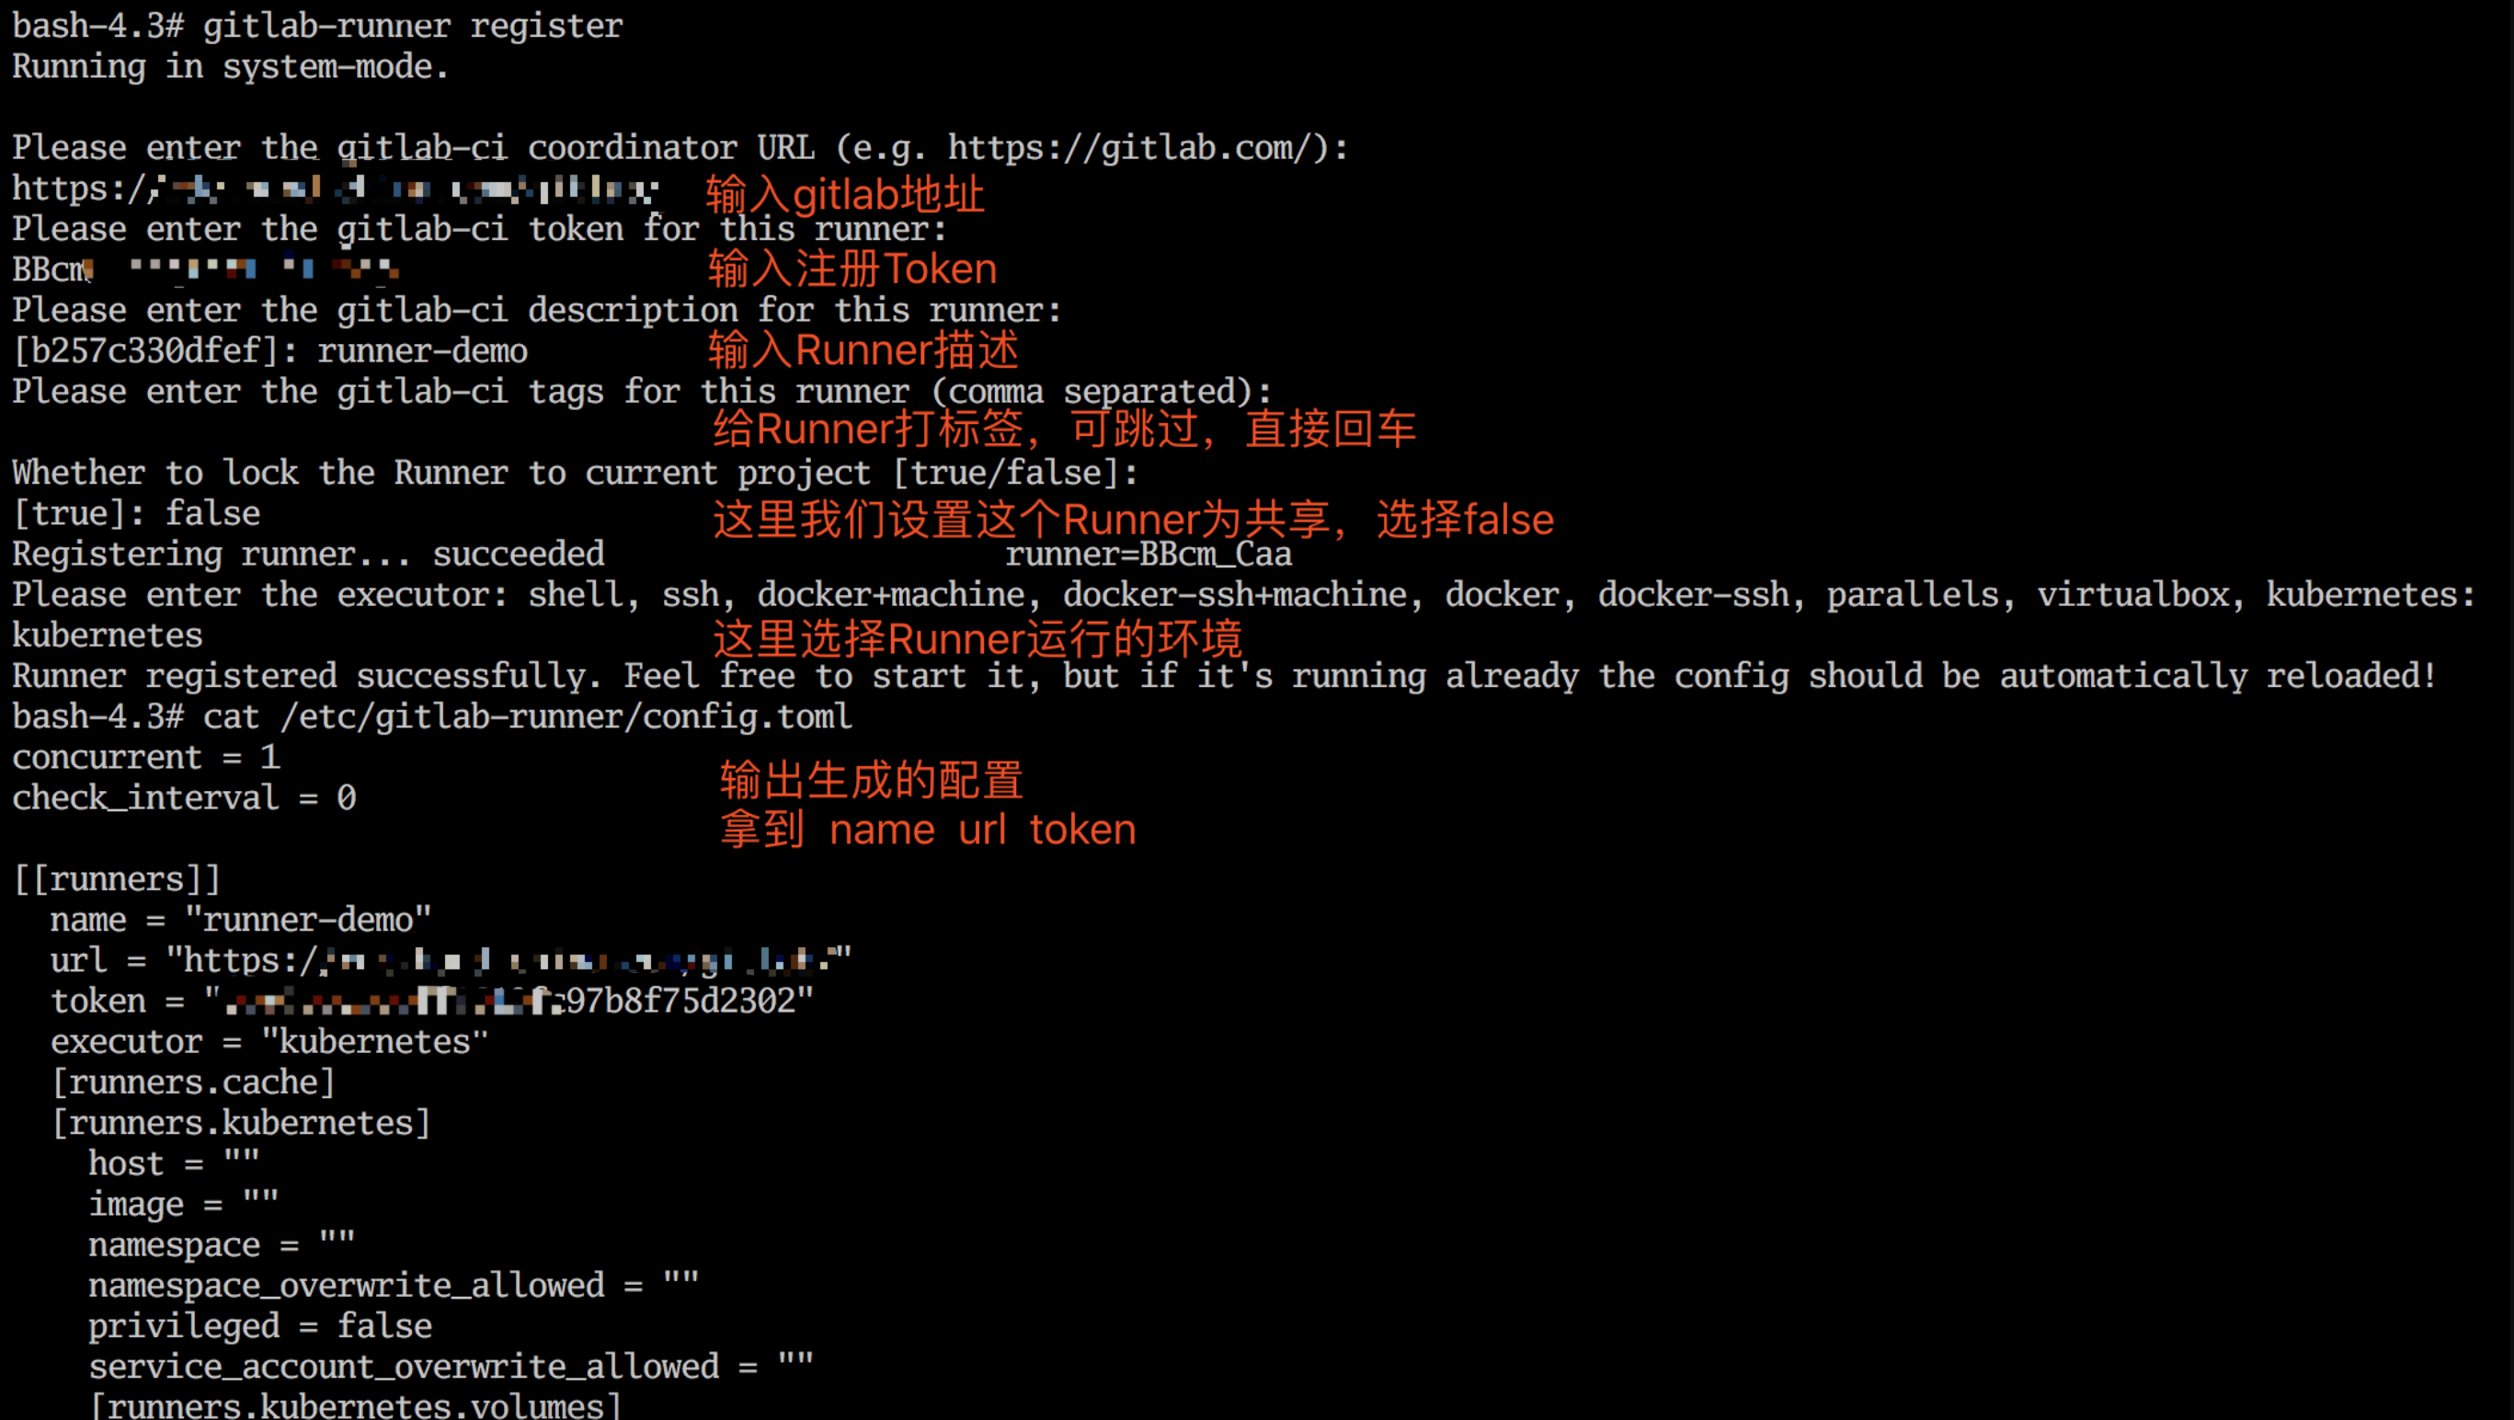Click the 'false' lock answer text

(x=212, y=513)
